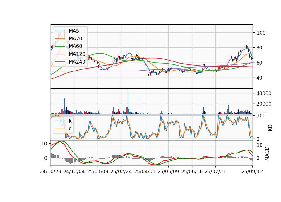The width and height of the screenshot is (281, 202).
Task: Click the blue MA5 legend line sample
Action: (x=60, y=31)
